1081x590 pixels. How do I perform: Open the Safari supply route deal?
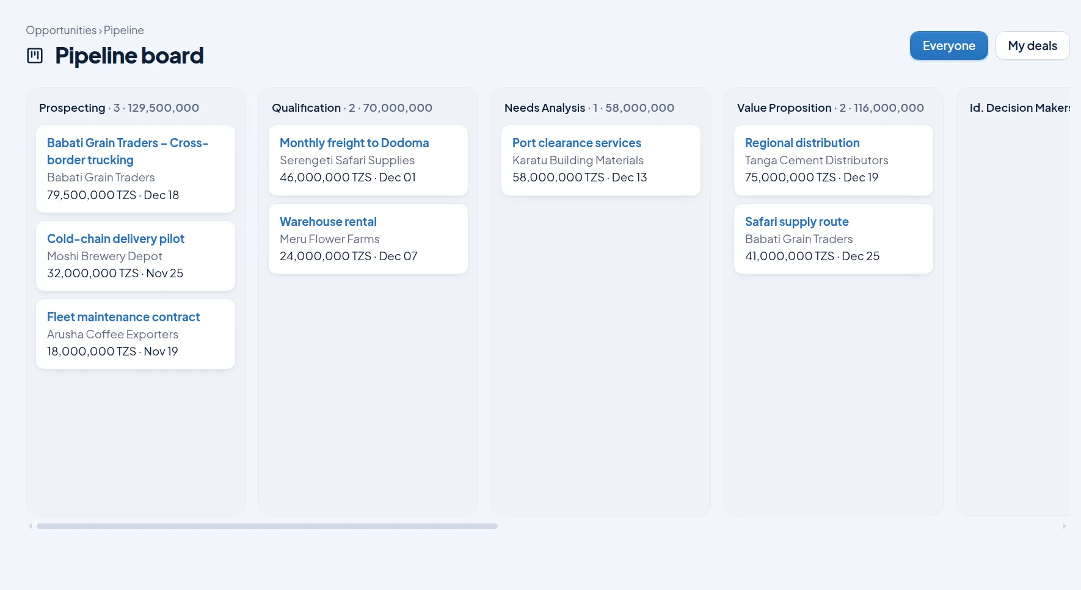click(x=796, y=222)
